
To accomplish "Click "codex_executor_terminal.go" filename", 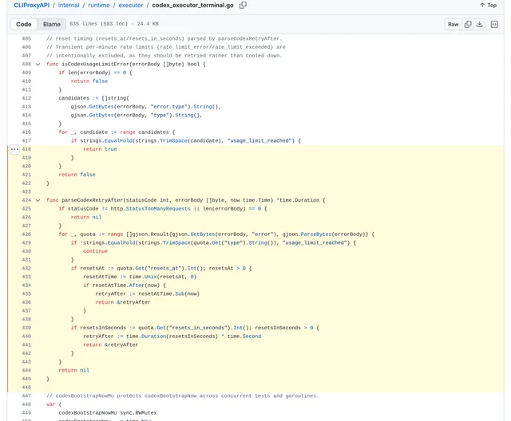I will (x=192, y=6).
